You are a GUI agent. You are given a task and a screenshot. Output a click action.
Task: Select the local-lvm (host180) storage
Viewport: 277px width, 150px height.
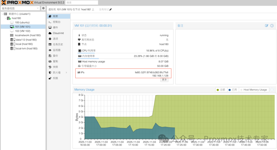click(26, 48)
